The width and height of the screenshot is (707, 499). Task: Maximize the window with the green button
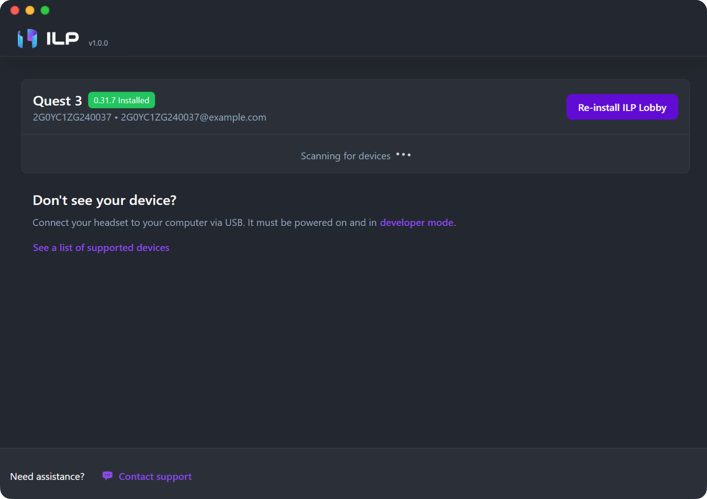tap(45, 10)
